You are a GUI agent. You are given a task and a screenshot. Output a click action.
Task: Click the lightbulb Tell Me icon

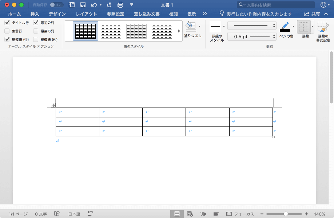coord(222,13)
